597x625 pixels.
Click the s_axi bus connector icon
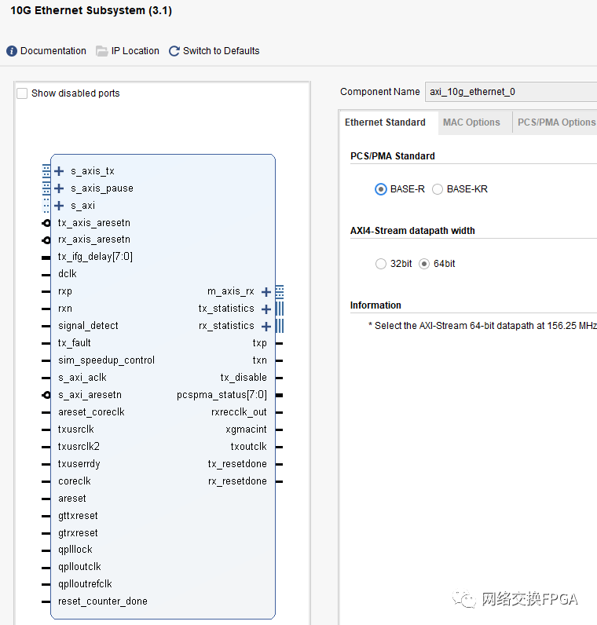coord(46,206)
